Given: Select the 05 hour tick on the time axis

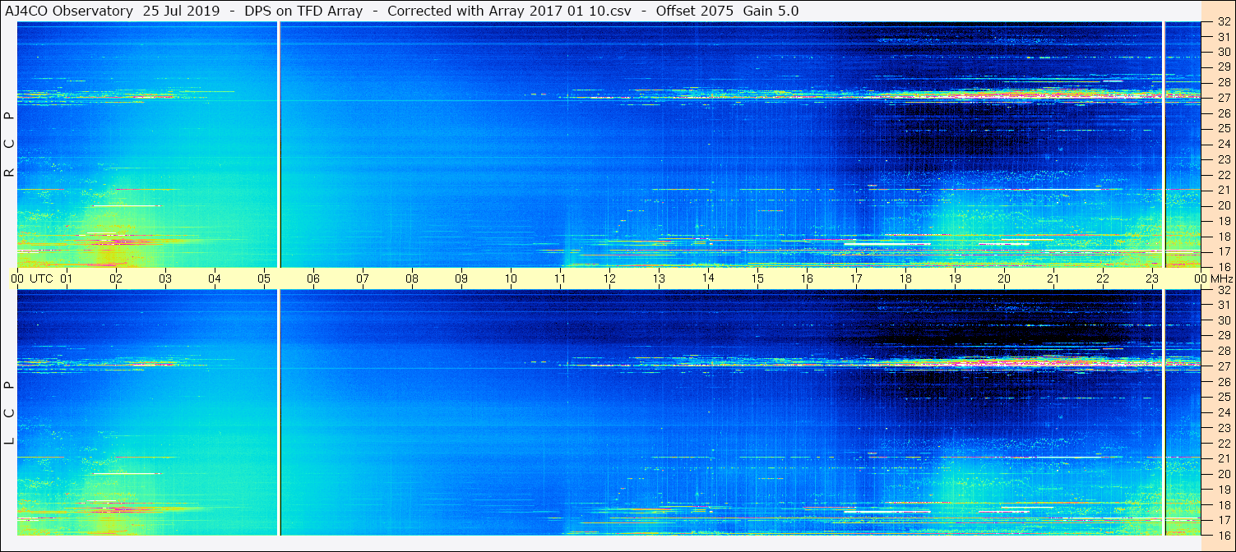Looking at the screenshot, I should coord(264,278).
